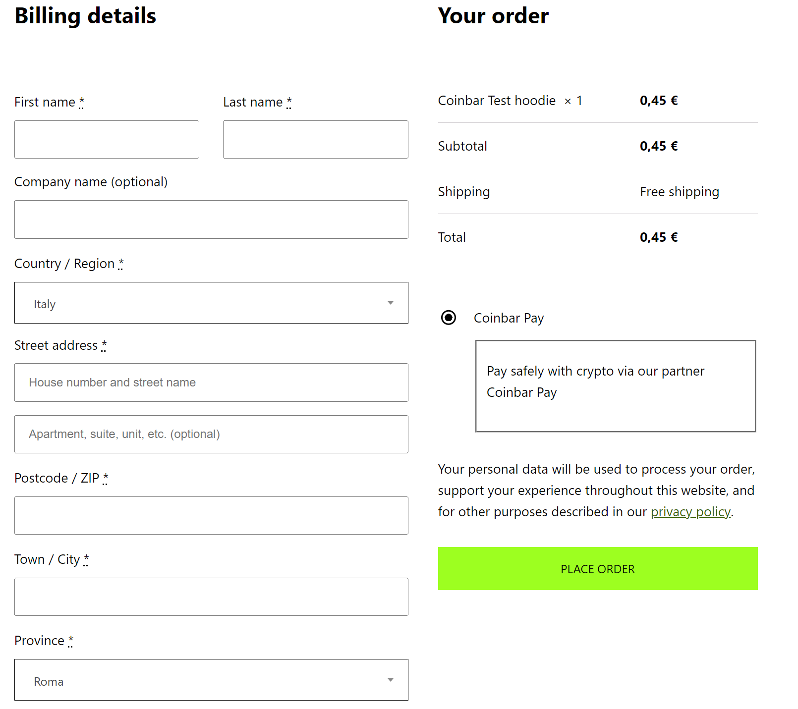
Task: Click the House number and street name field
Action: (x=211, y=382)
